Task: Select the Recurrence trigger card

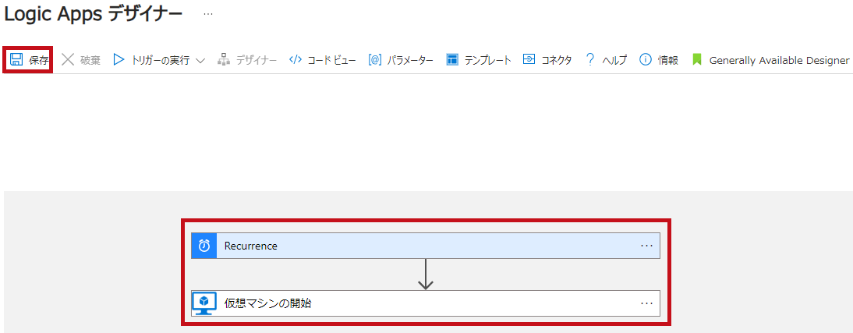Action: click(426, 246)
